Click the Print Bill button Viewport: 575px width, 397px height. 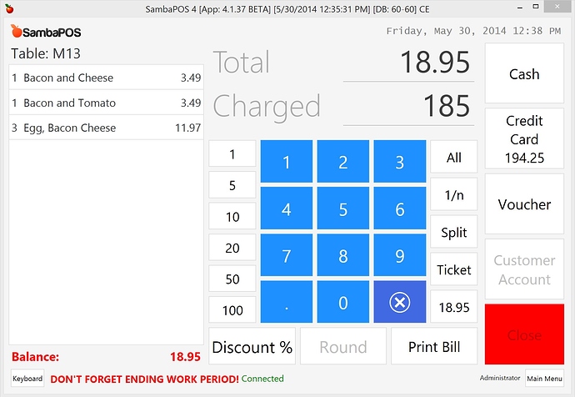point(434,346)
